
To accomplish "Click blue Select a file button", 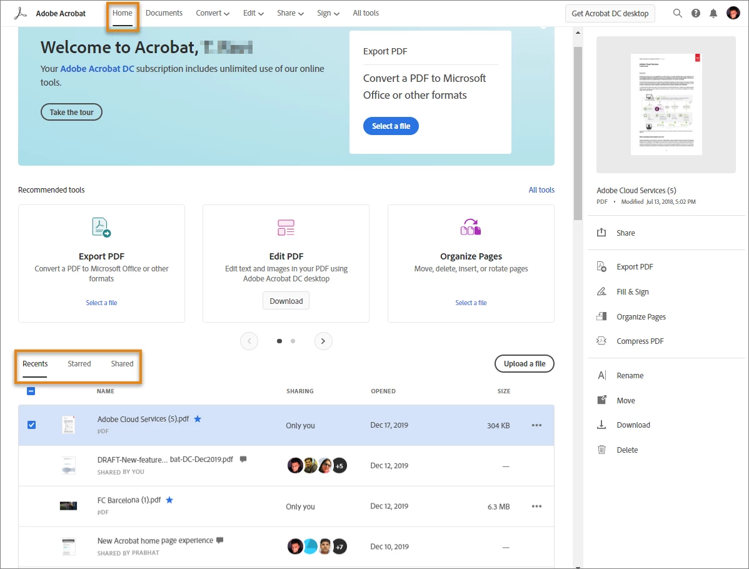I will [x=391, y=126].
